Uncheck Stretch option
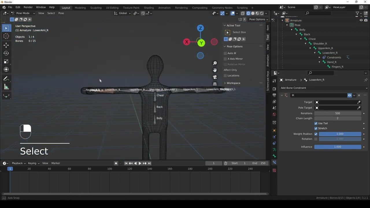Viewport: 370px width, 208px height. (316, 128)
